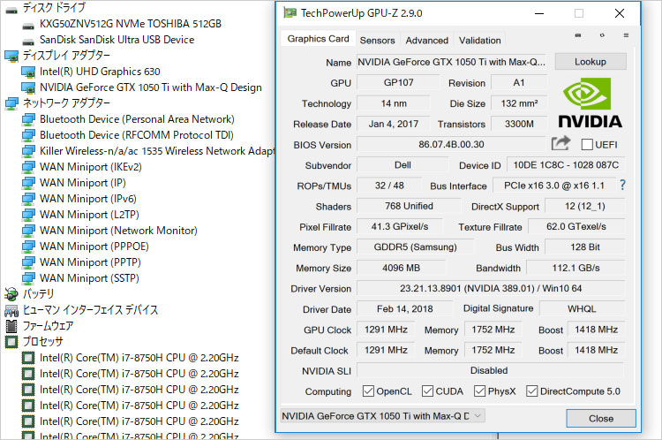Click the ファームウェア firmware category icon
This screenshot has height=440, width=662.
click(11, 326)
